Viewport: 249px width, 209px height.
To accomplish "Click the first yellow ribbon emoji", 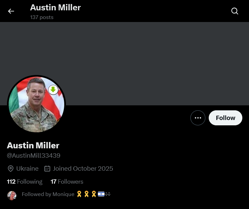I will pyautogui.click(x=79, y=194).
